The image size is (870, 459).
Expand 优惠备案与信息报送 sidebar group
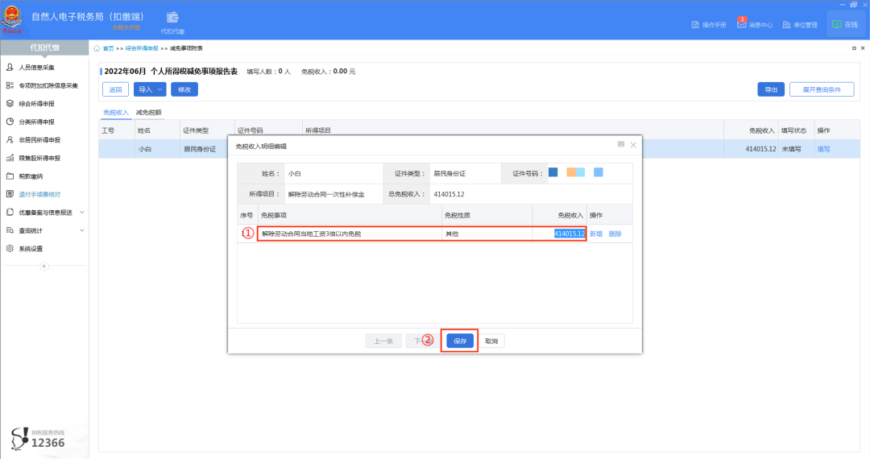coord(45,212)
